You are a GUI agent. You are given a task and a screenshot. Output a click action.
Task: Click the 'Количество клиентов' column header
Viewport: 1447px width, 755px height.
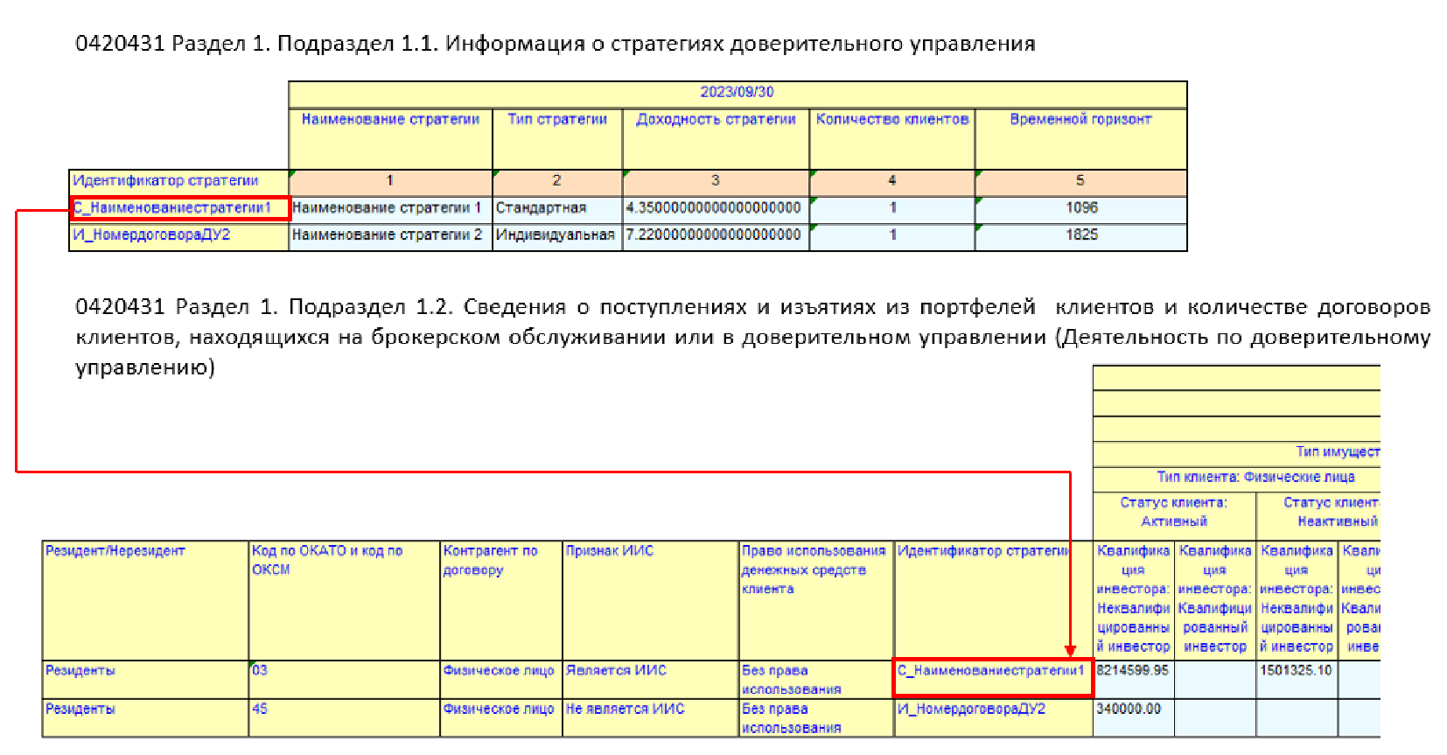pos(891,120)
